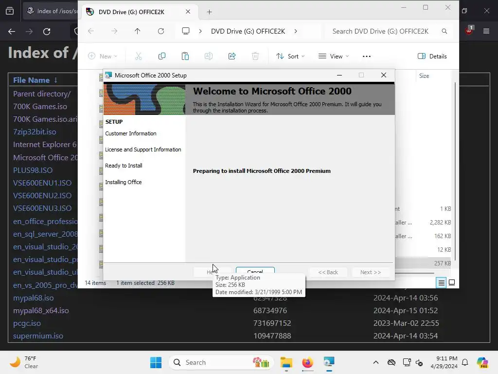This screenshot has height=374, width=498.
Task: Click the << Back button in setup
Action: pyautogui.click(x=328, y=272)
